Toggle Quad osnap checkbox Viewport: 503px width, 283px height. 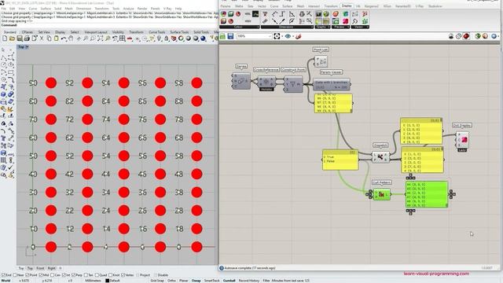point(97,275)
